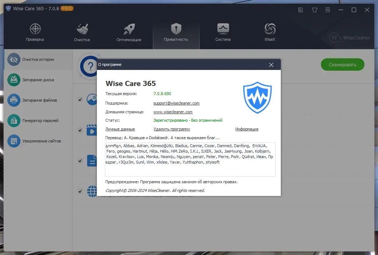Open Генератор паролей in the sidebar
The width and height of the screenshot is (378, 255).
pos(38,121)
